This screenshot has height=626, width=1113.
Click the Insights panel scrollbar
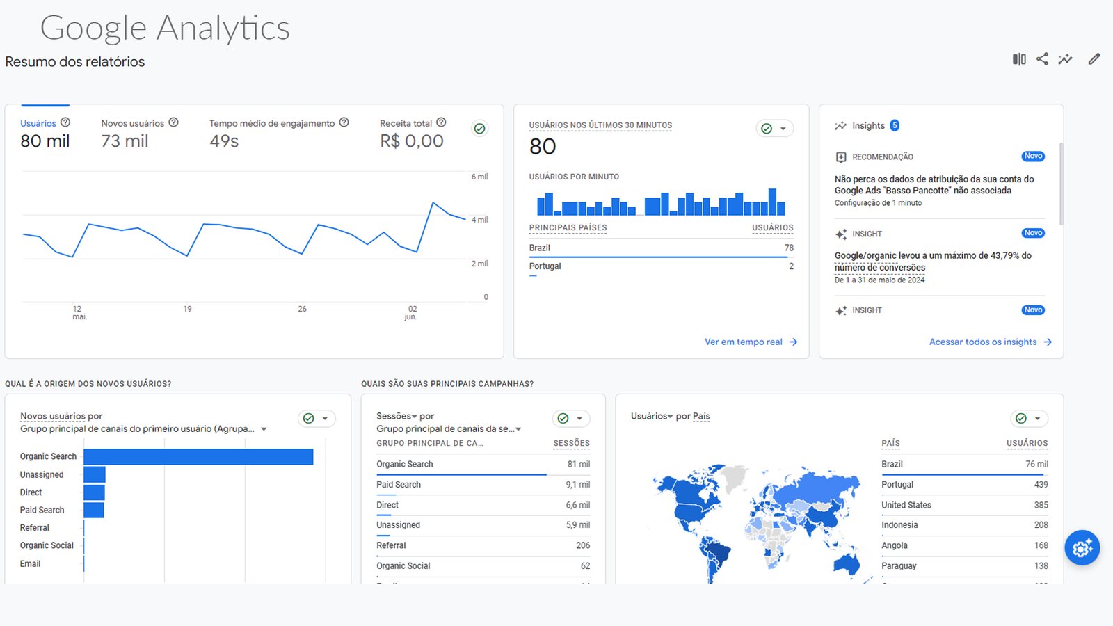pyautogui.click(x=1061, y=184)
